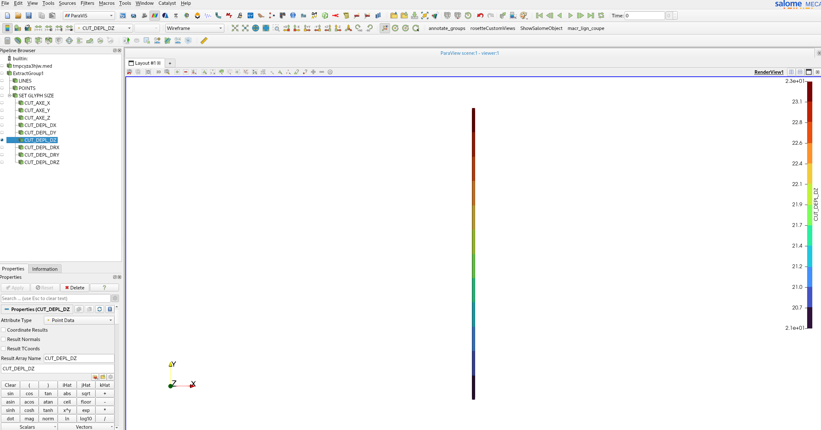The image size is (821, 430).
Task: Click the Stream Tracer filter icon
Action: (80, 40)
